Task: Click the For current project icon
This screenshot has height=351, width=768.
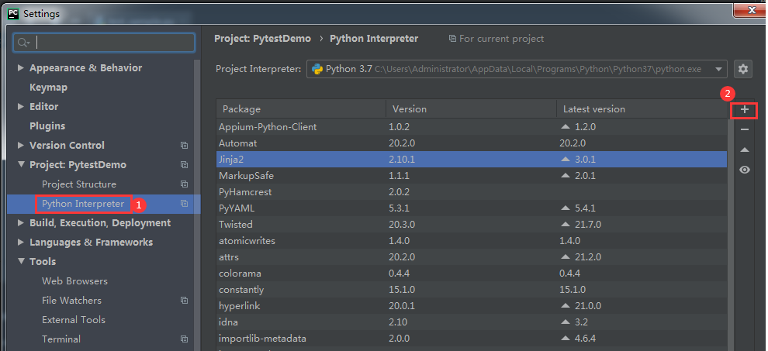Action: point(452,39)
